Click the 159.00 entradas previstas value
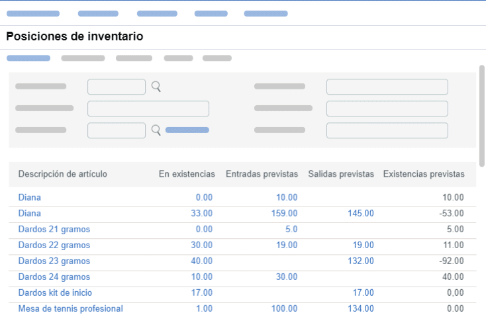The image size is (486, 315). tap(285, 213)
